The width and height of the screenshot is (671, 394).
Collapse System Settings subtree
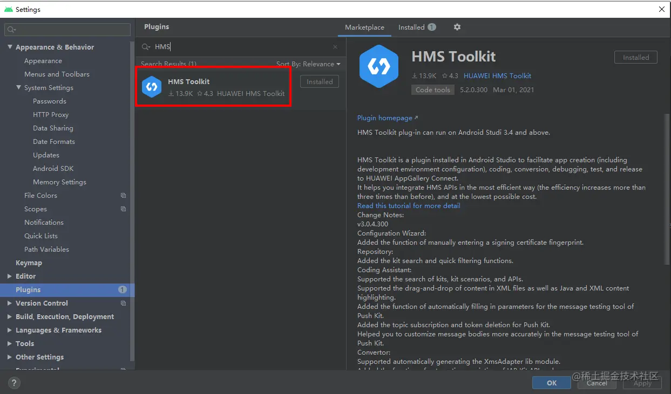(18, 87)
